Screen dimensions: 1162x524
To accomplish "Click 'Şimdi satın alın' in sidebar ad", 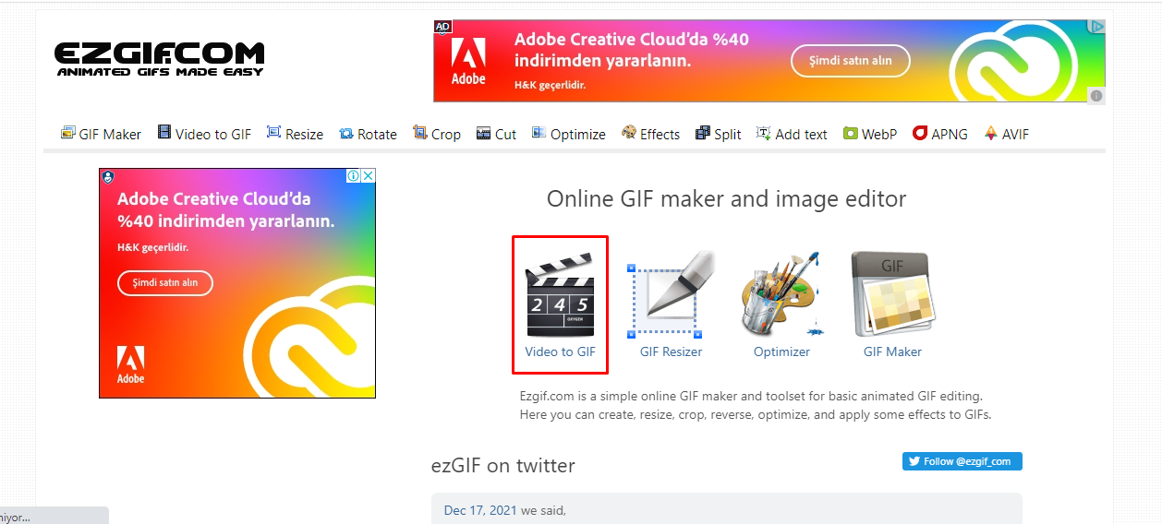I will coord(165,283).
